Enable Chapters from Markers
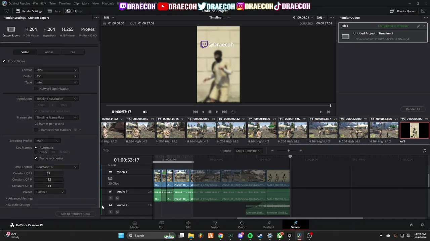Viewport: 430px width, 241px height. (x=36, y=130)
